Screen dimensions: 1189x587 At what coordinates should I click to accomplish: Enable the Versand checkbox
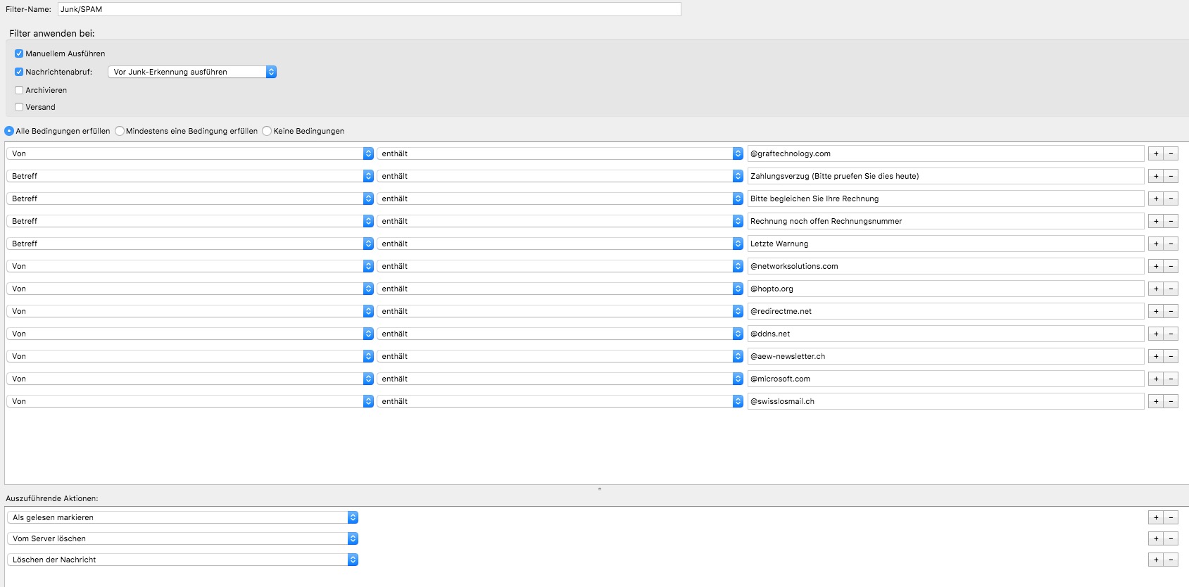pyautogui.click(x=19, y=107)
